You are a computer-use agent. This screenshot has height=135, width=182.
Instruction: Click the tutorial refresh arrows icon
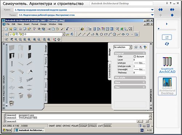point(167,44)
